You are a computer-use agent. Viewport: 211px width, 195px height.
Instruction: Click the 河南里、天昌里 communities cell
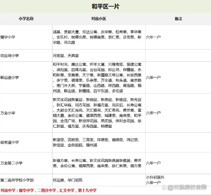pyautogui.click(x=66, y=56)
